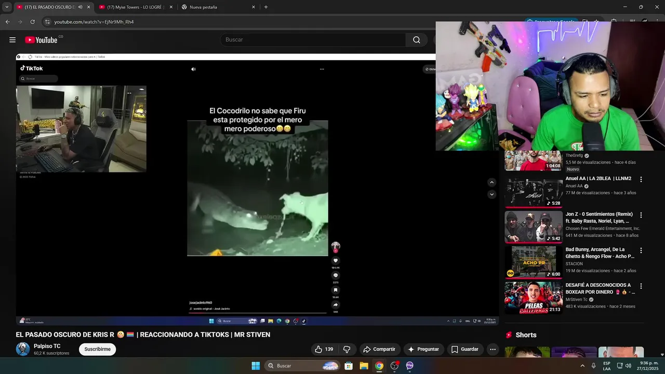Click TikTok volume speaker icon in video
Image resolution: width=665 pixels, height=374 pixels.
click(x=193, y=69)
